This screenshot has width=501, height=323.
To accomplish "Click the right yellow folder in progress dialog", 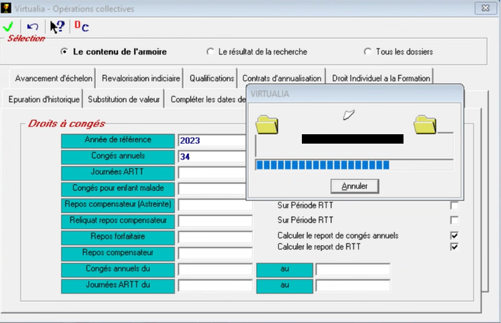I will pyautogui.click(x=425, y=124).
